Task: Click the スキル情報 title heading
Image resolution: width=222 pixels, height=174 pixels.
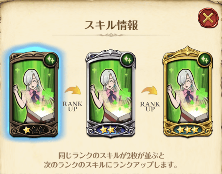Action: click(x=111, y=25)
